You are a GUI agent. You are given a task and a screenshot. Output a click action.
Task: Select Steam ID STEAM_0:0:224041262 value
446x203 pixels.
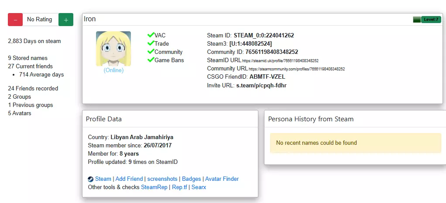point(264,36)
